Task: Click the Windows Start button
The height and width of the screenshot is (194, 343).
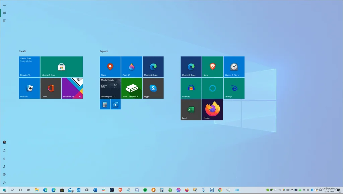Action: (x=4, y=190)
